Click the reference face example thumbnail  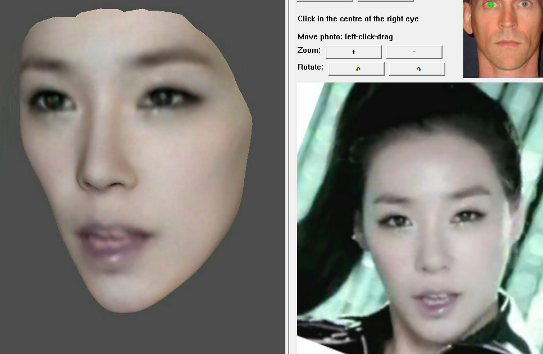pos(503,39)
